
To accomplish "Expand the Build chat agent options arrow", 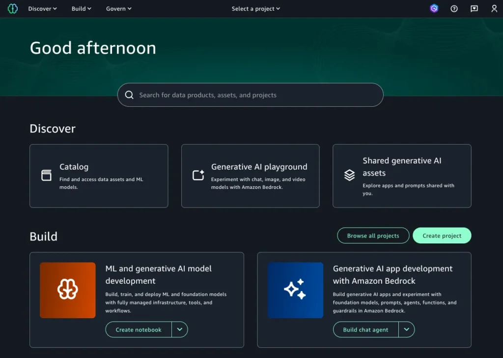I will pyautogui.click(x=407, y=329).
